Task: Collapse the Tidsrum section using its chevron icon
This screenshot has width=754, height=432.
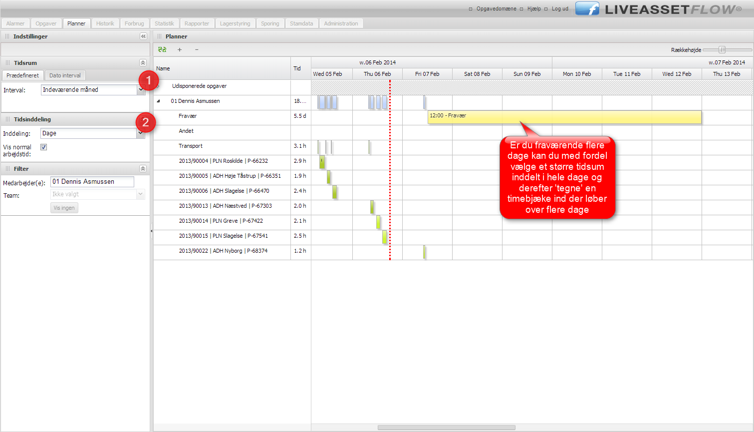Action: (x=143, y=63)
